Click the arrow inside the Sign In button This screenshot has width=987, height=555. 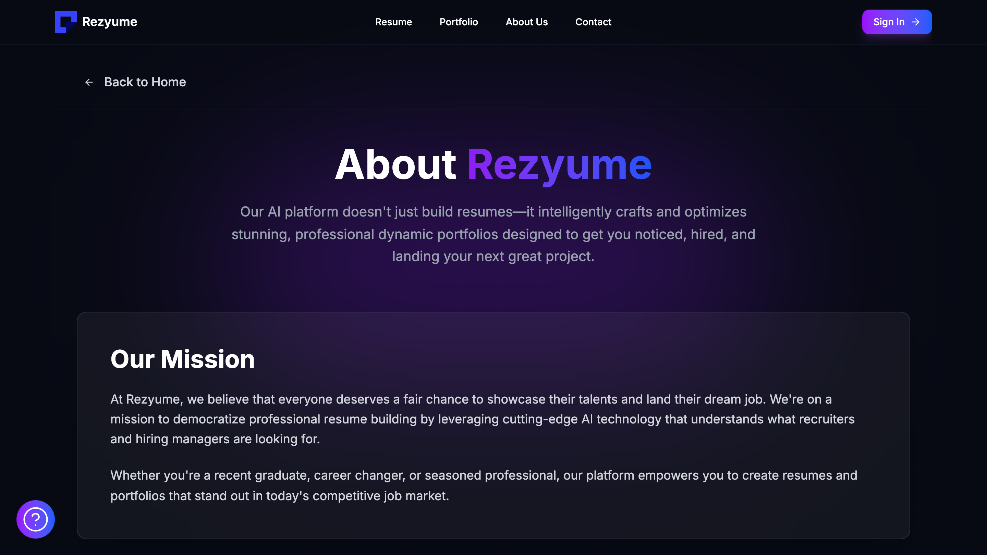[916, 22]
